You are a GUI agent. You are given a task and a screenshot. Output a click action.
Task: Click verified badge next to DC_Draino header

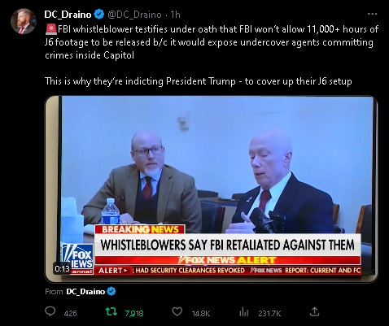[99, 15]
